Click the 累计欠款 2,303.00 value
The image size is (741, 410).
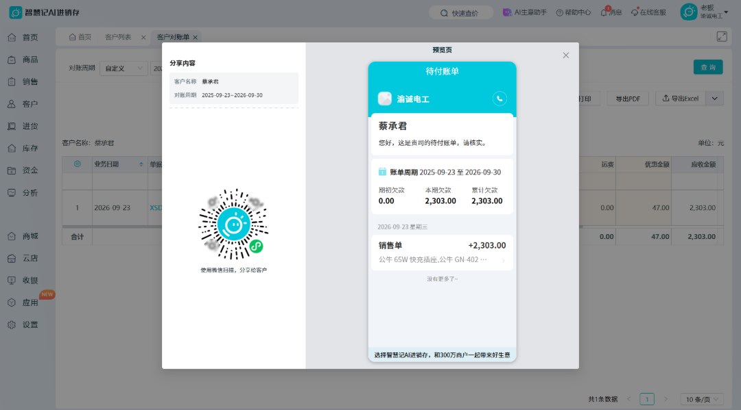coord(486,201)
